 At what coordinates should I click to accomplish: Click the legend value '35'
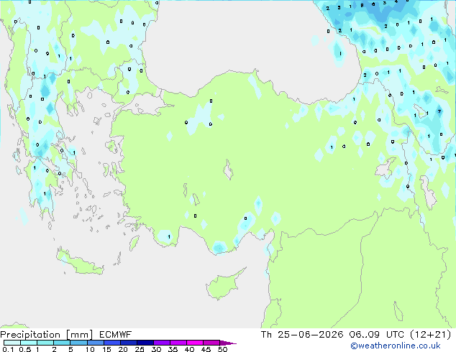[173, 349]
